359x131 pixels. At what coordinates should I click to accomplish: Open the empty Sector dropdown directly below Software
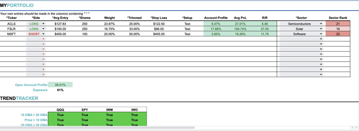(x=301, y=39)
